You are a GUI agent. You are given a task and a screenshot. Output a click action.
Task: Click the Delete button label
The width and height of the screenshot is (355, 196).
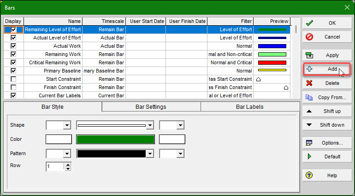(x=332, y=83)
